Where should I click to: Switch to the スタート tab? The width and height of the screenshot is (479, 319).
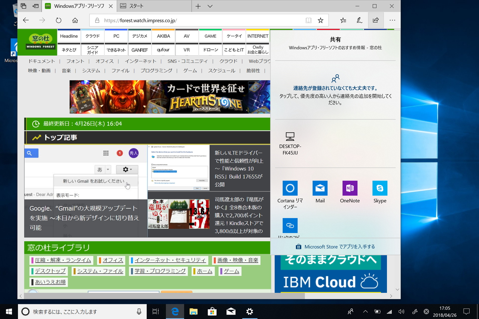point(154,6)
